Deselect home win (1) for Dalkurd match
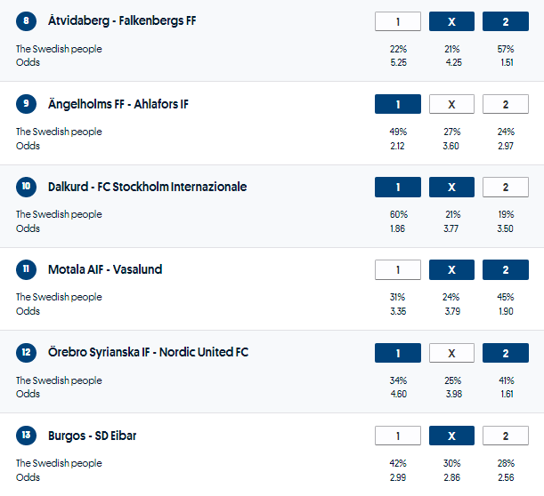This screenshot has width=544, height=496. (x=397, y=187)
